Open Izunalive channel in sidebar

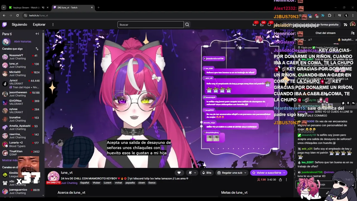point(21,119)
